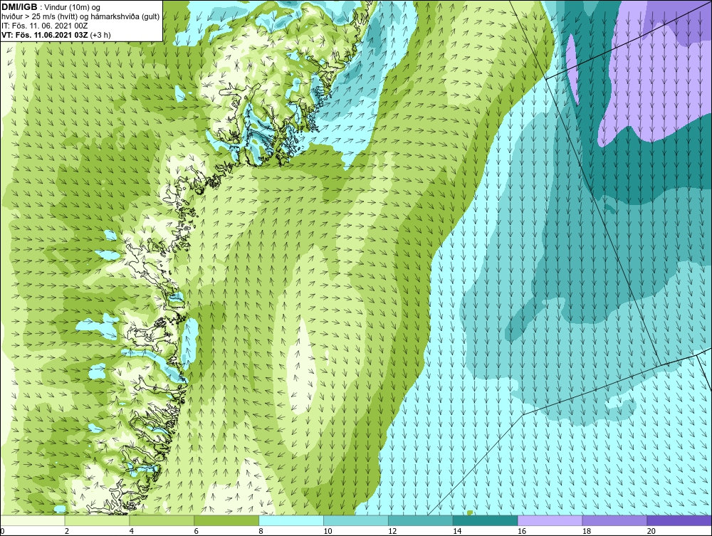Click the 'VT: Fös. 11.06.2021 03Z' valid time
This screenshot has width=712, height=536.
tap(45, 34)
